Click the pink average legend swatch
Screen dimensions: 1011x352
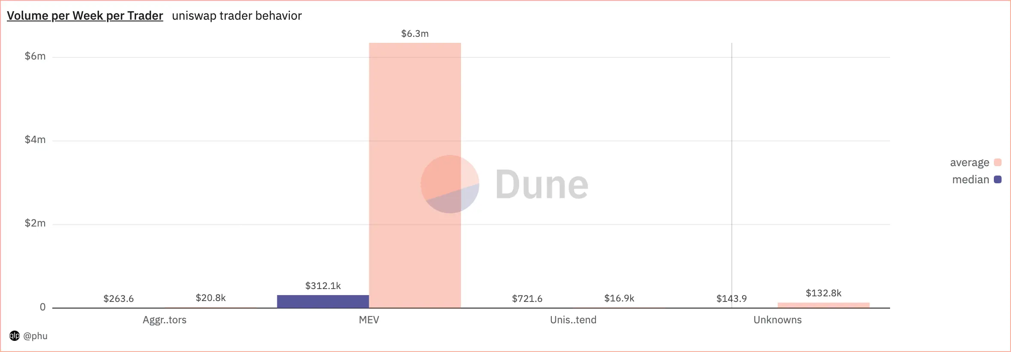click(998, 163)
